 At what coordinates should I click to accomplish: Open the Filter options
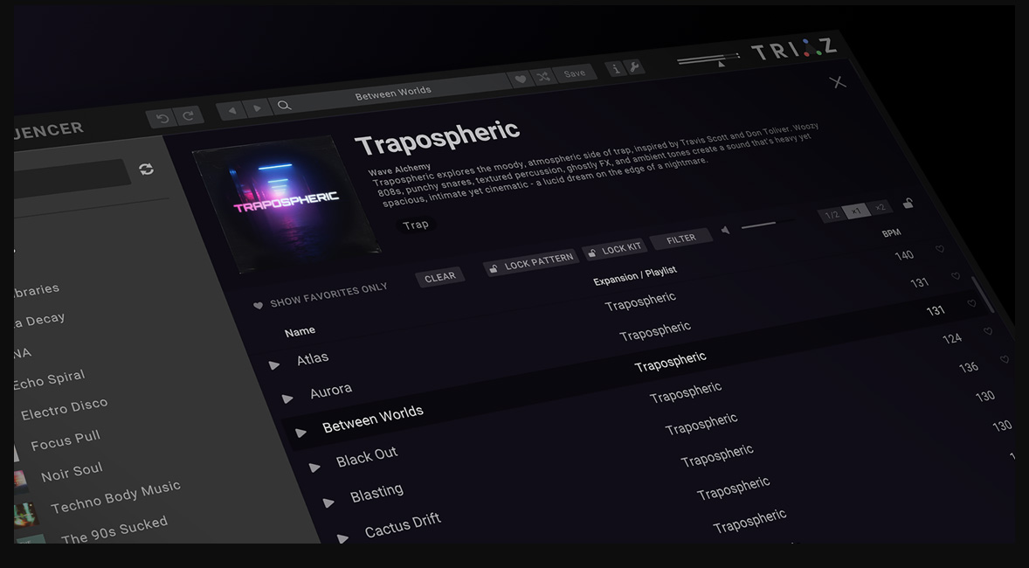pos(680,239)
